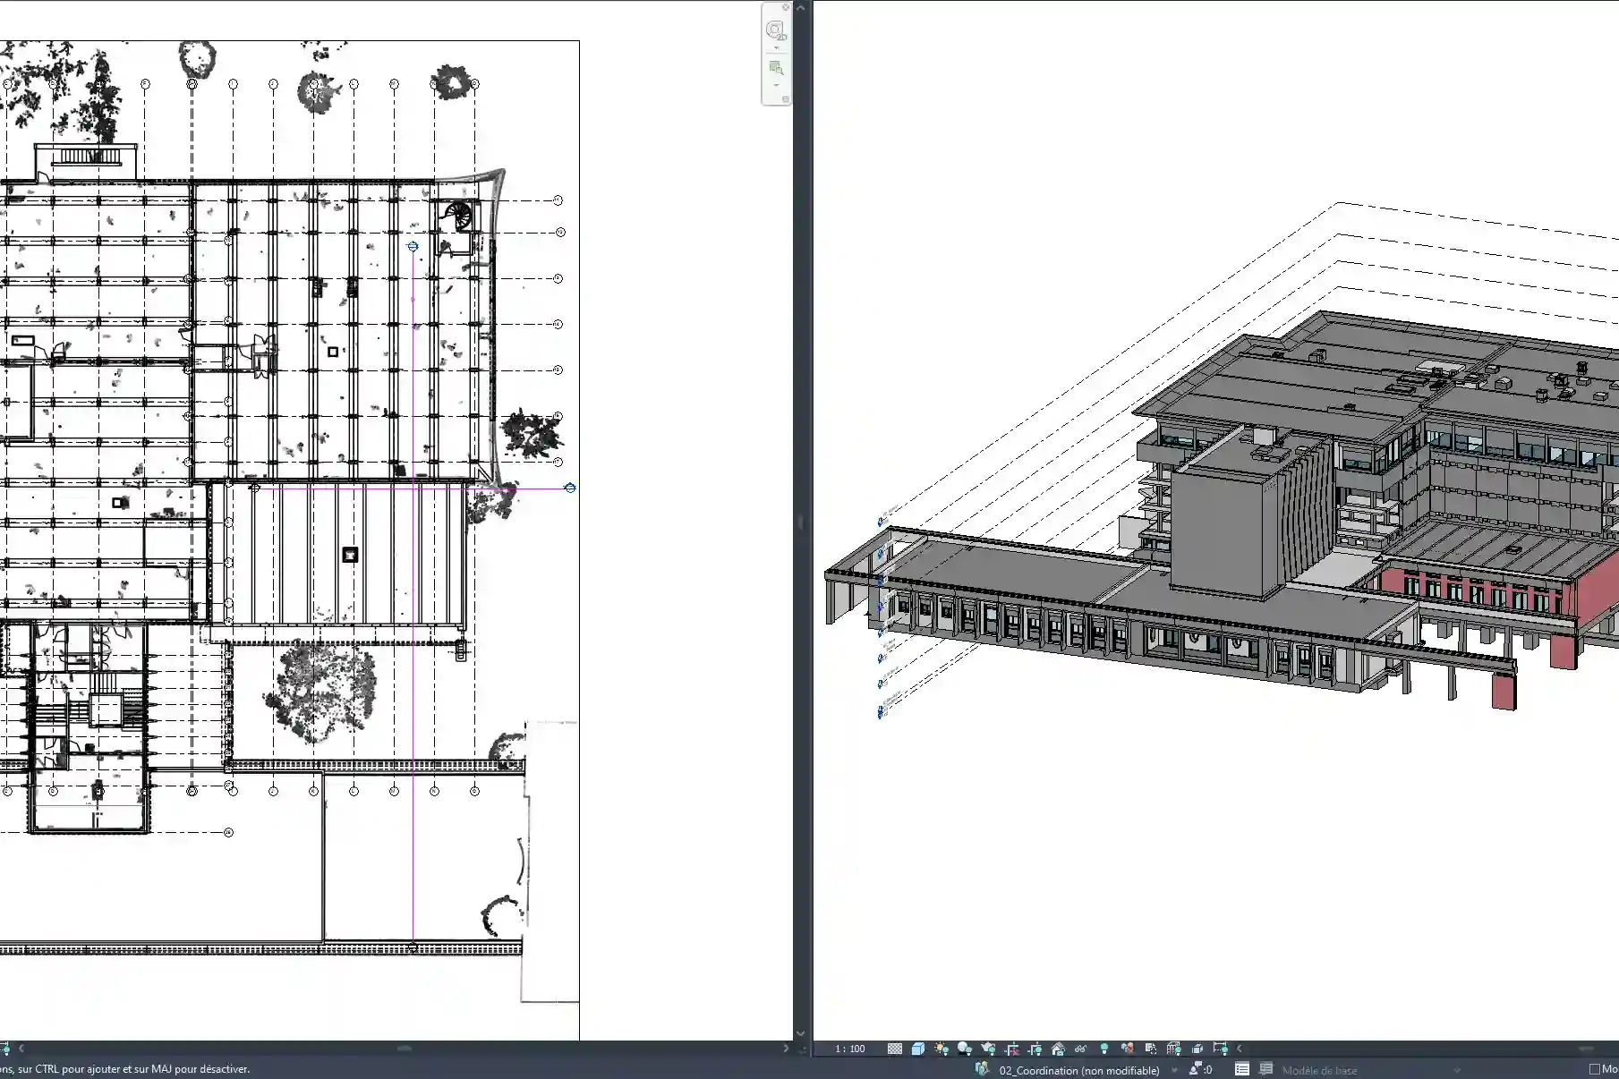Open the 1 : 100 view scale selector
Image resolution: width=1619 pixels, height=1079 pixels.
(849, 1049)
